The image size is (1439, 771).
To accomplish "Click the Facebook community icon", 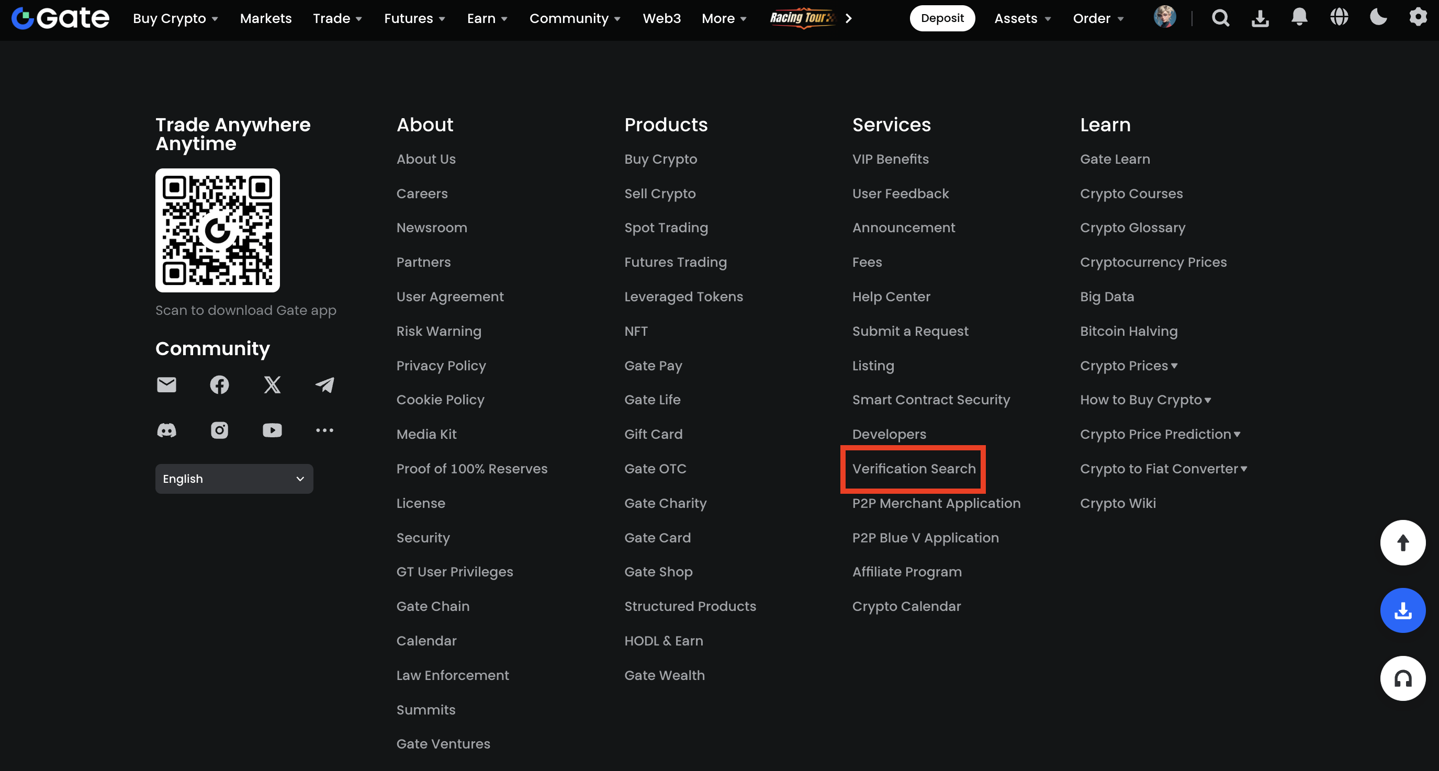I will 219,384.
